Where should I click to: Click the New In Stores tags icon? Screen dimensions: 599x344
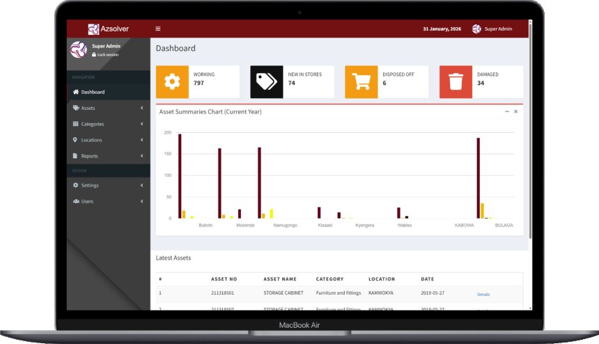pyautogui.click(x=267, y=81)
